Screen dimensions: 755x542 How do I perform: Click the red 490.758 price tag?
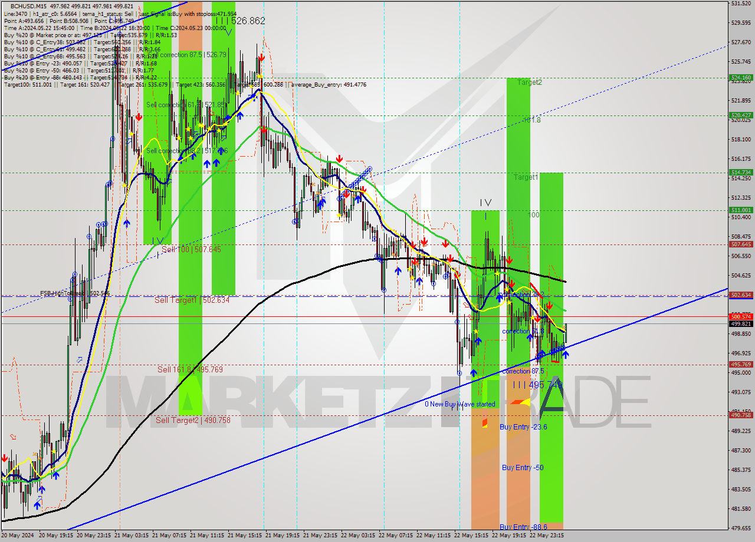pyautogui.click(x=741, y=415)
